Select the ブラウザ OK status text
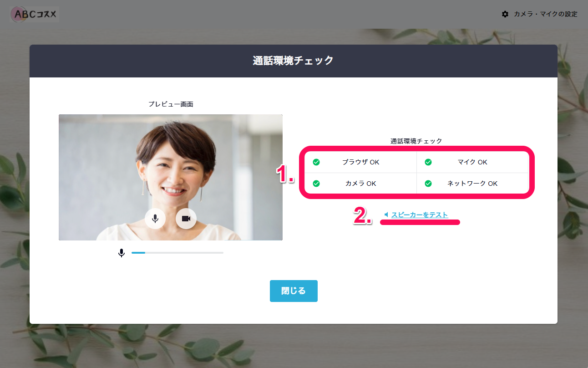Screen dimensions: 588x368 (360, 162)
